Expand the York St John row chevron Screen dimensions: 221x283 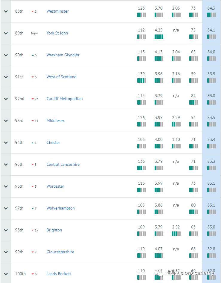pyautogui.click(x=6, y=33)
